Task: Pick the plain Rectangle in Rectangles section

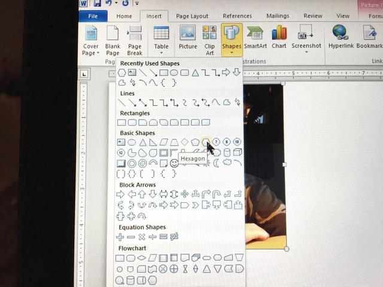Action: point(121,122)
